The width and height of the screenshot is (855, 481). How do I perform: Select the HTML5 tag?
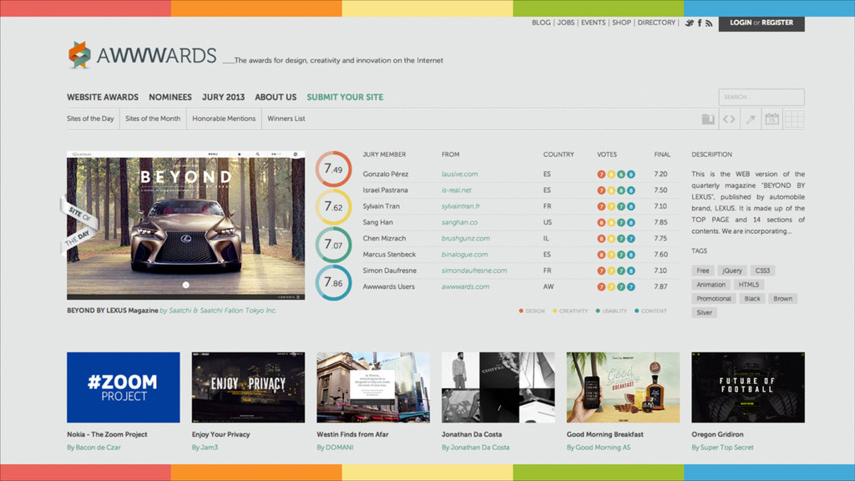[749, 285]
